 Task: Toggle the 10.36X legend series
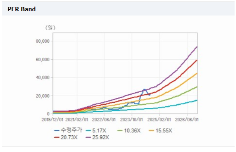click(x=129, y=131)
